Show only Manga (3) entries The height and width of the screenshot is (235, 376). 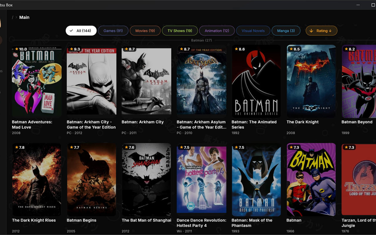pos(286,31)
